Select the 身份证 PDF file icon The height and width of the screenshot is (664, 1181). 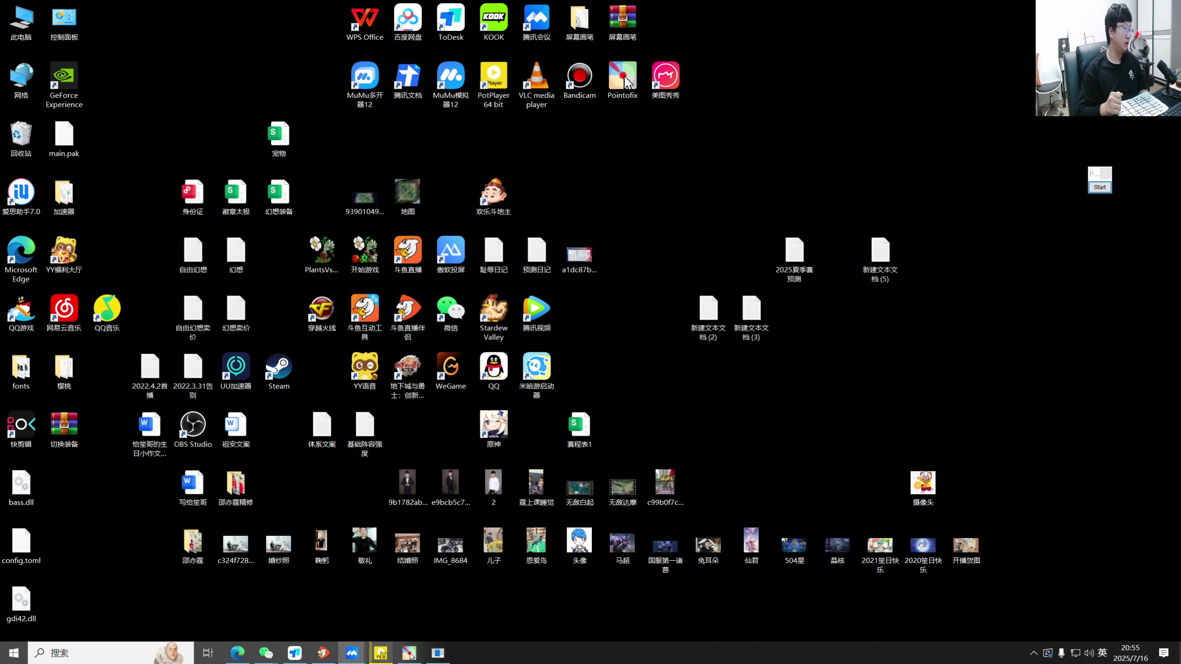click(193, 197)
